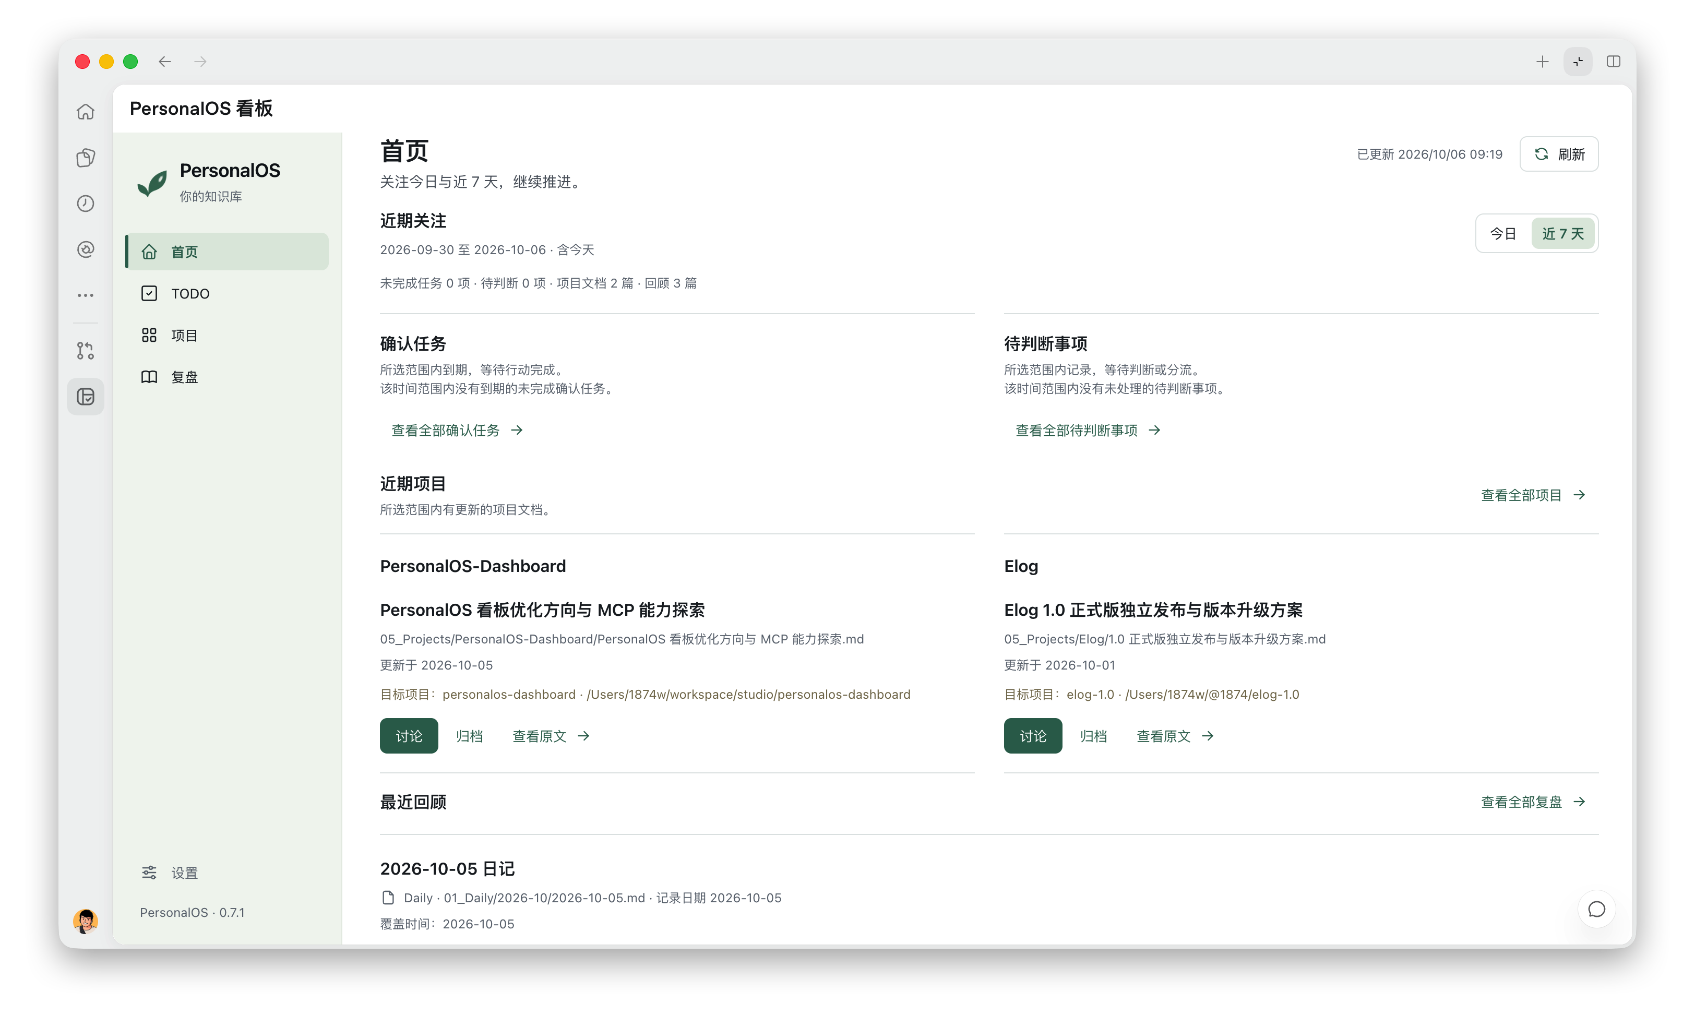This screenshot has width=1695, height=1027.
Task: Select the PersonalOS dashboard panel icon in the rail
Action: pos(85,397)
